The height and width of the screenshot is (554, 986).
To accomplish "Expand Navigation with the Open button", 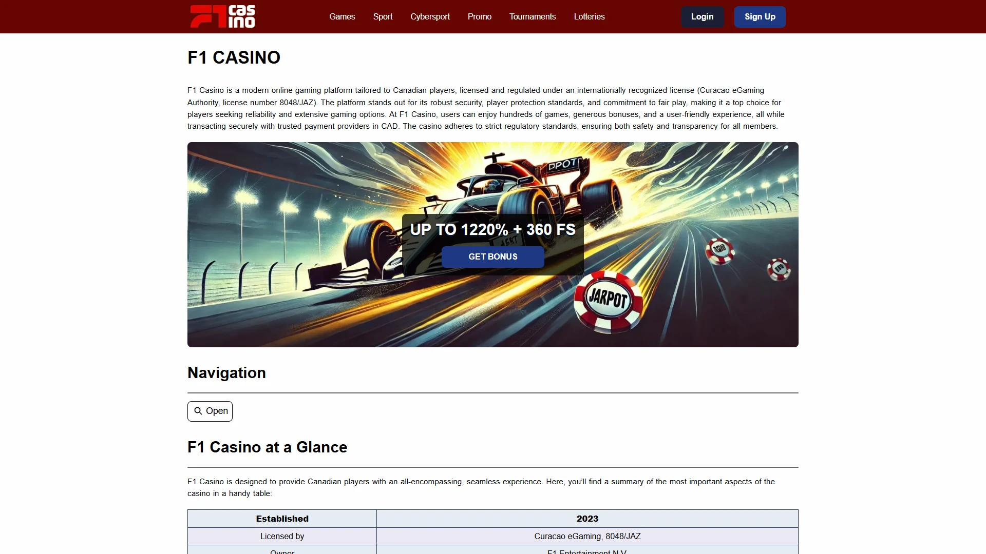I will tap(210, 411).
